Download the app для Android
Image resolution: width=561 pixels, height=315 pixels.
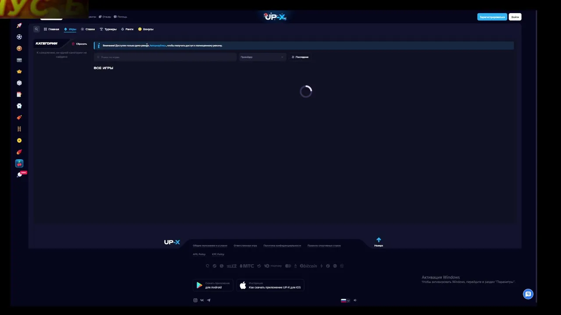click(213, 285)
